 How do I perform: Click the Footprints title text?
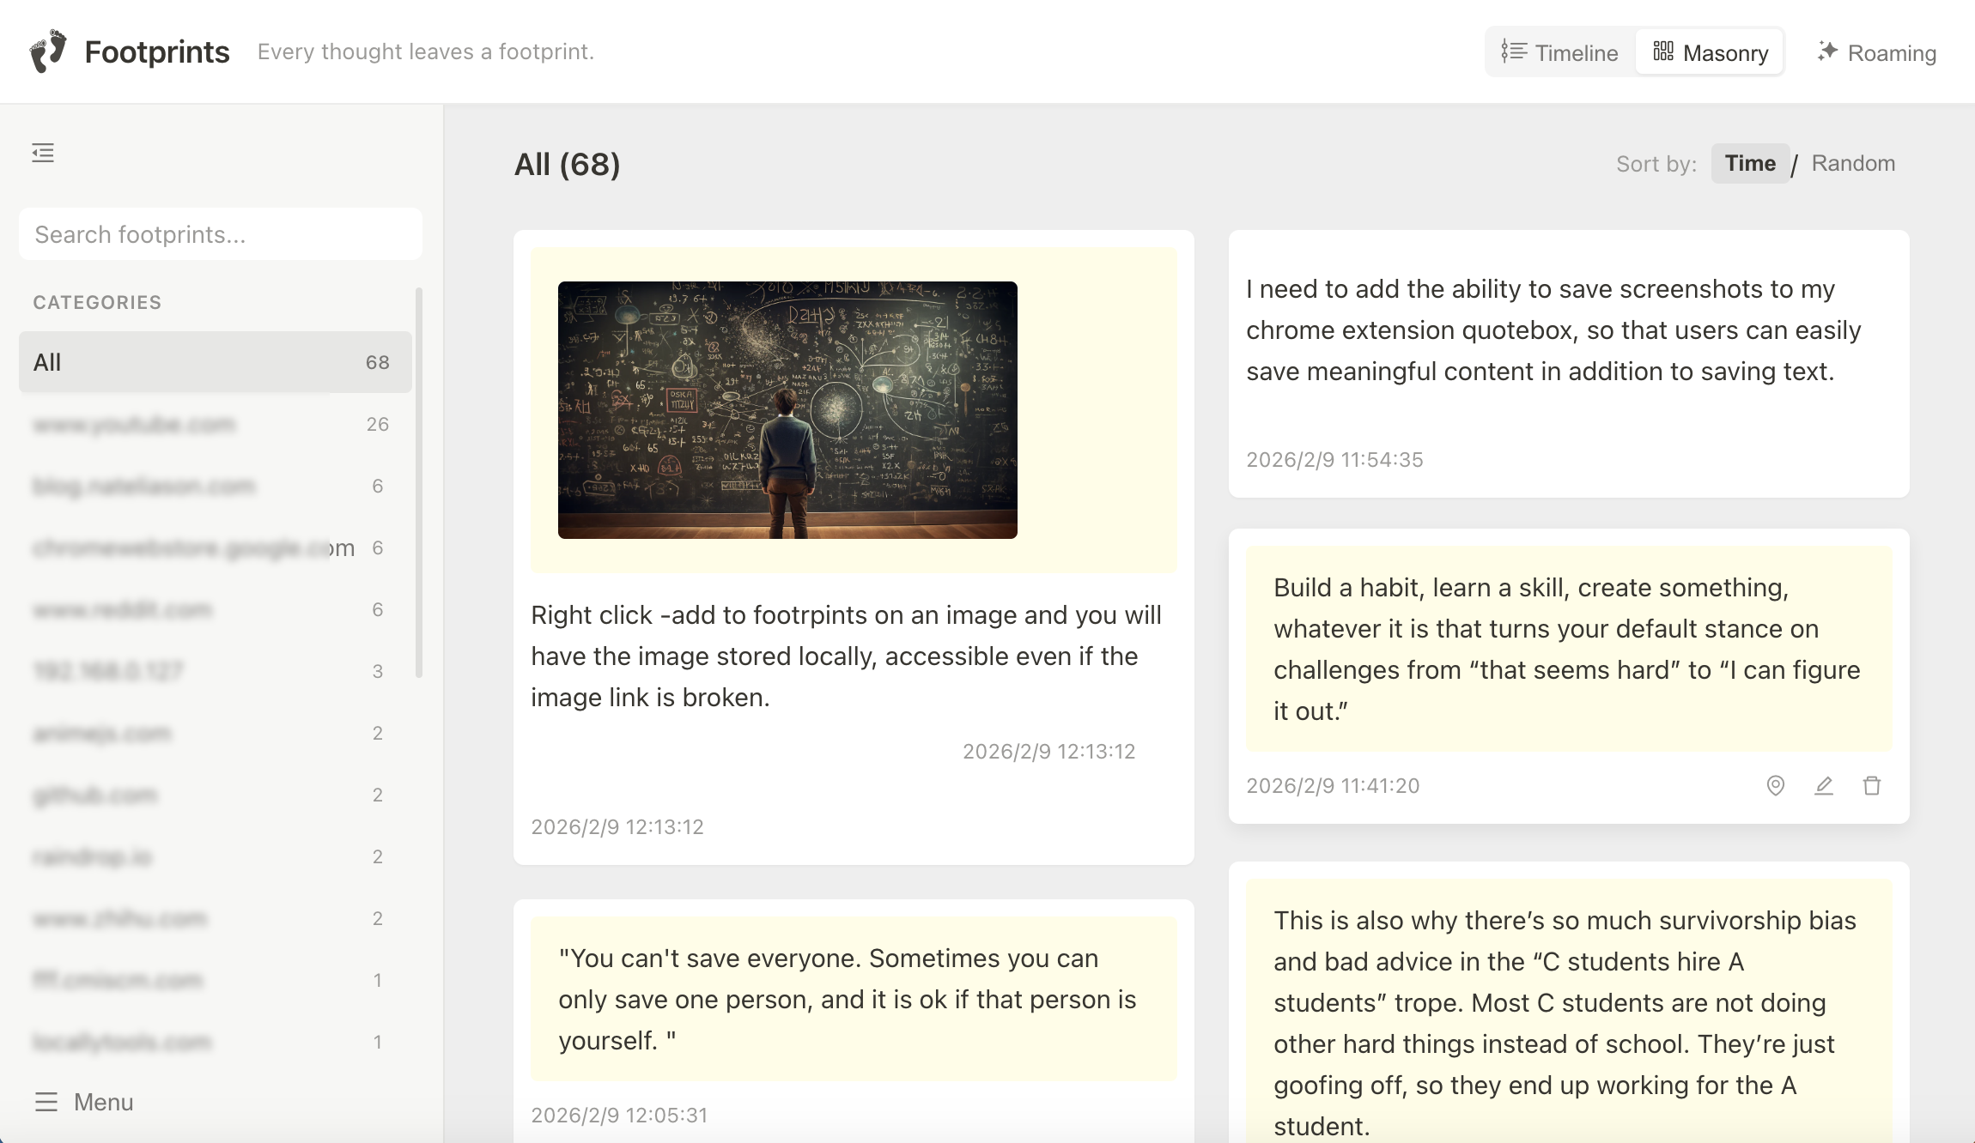point(157,51)
